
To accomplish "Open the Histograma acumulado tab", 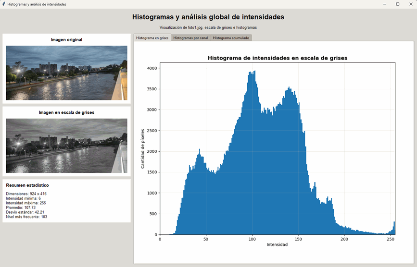I will point(231,38).
